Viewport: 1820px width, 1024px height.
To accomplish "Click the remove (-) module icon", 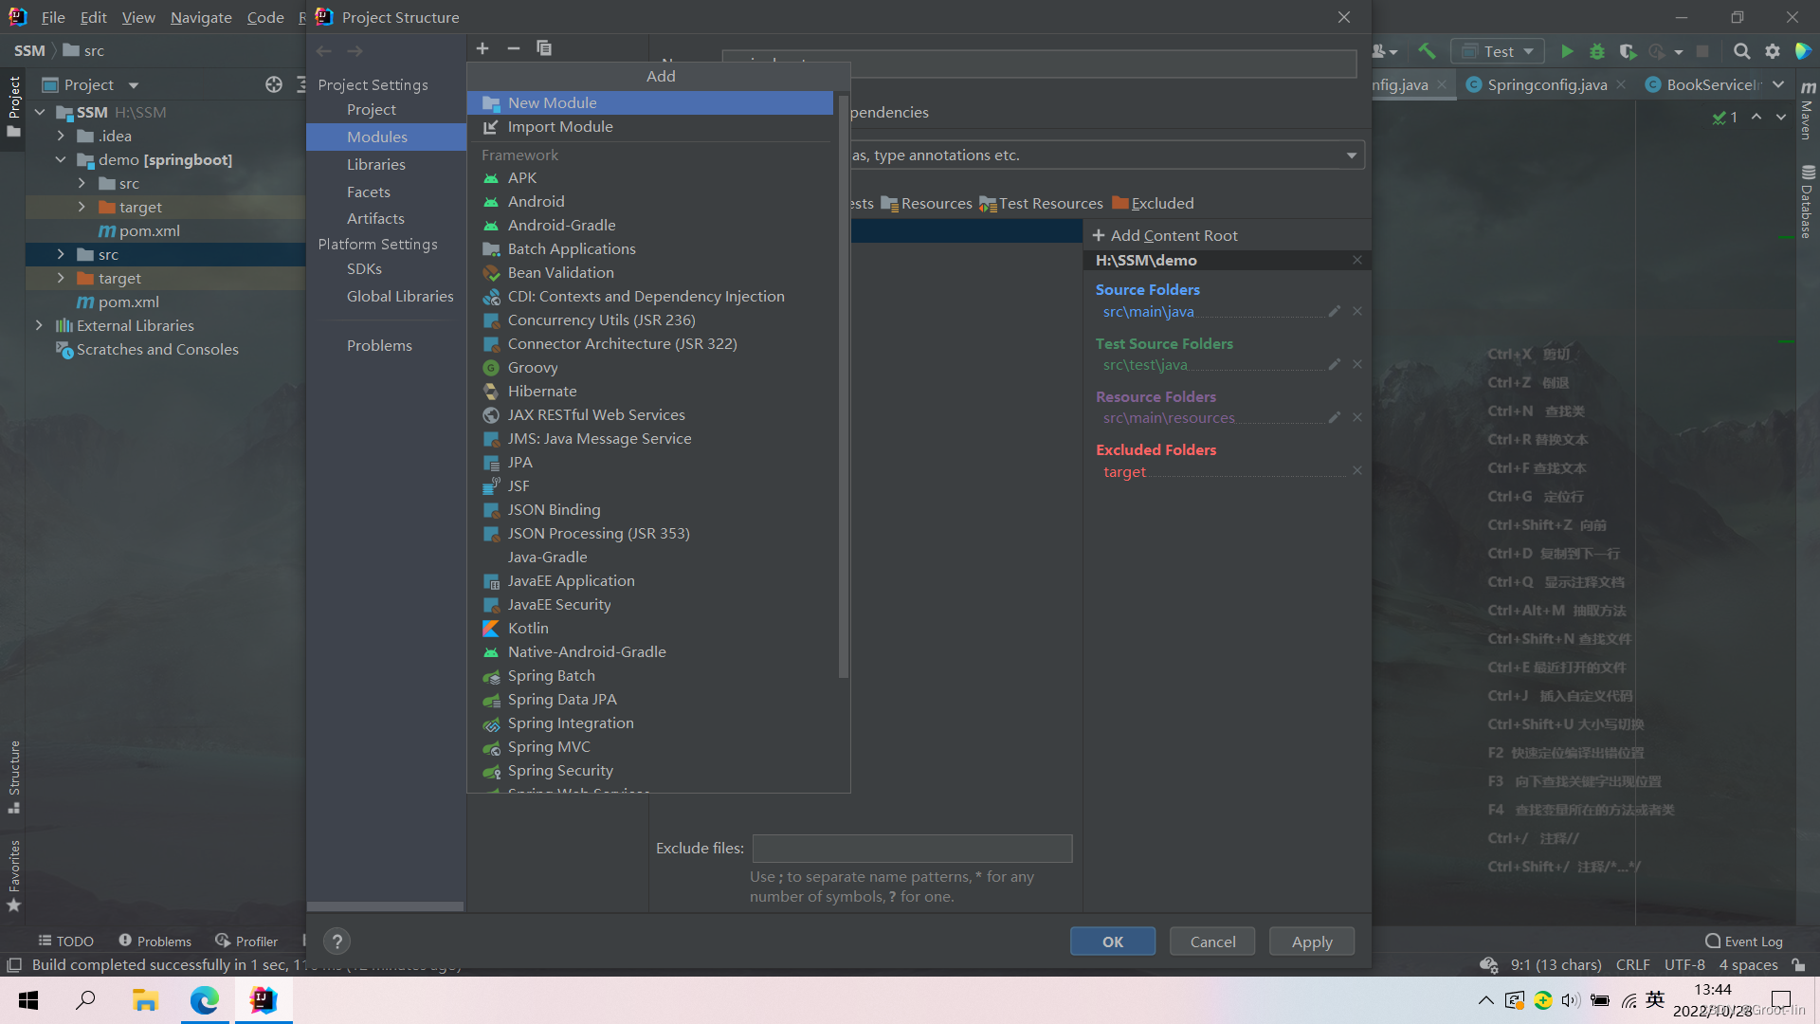I will coord(514,48).
